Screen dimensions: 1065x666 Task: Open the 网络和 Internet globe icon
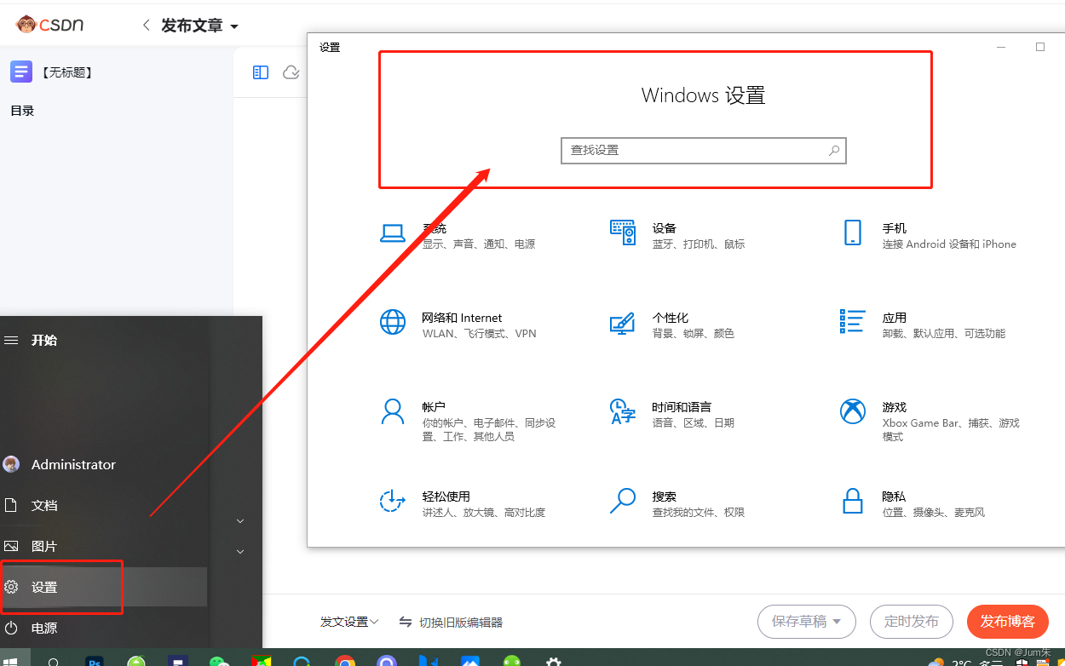[393, 323]
